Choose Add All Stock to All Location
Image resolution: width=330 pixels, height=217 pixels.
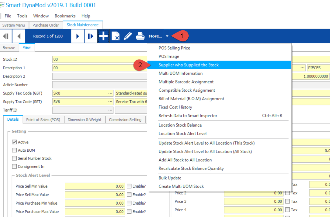pos(219,160)
